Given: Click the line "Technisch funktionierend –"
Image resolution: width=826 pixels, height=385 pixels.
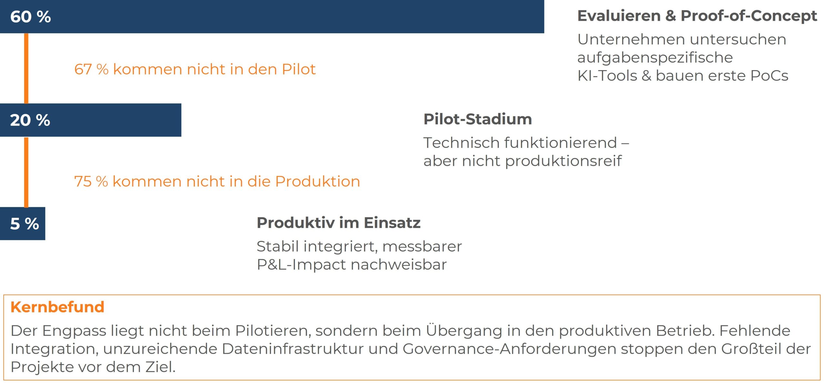Looking at the screenshot, I should tap(526, 143).
